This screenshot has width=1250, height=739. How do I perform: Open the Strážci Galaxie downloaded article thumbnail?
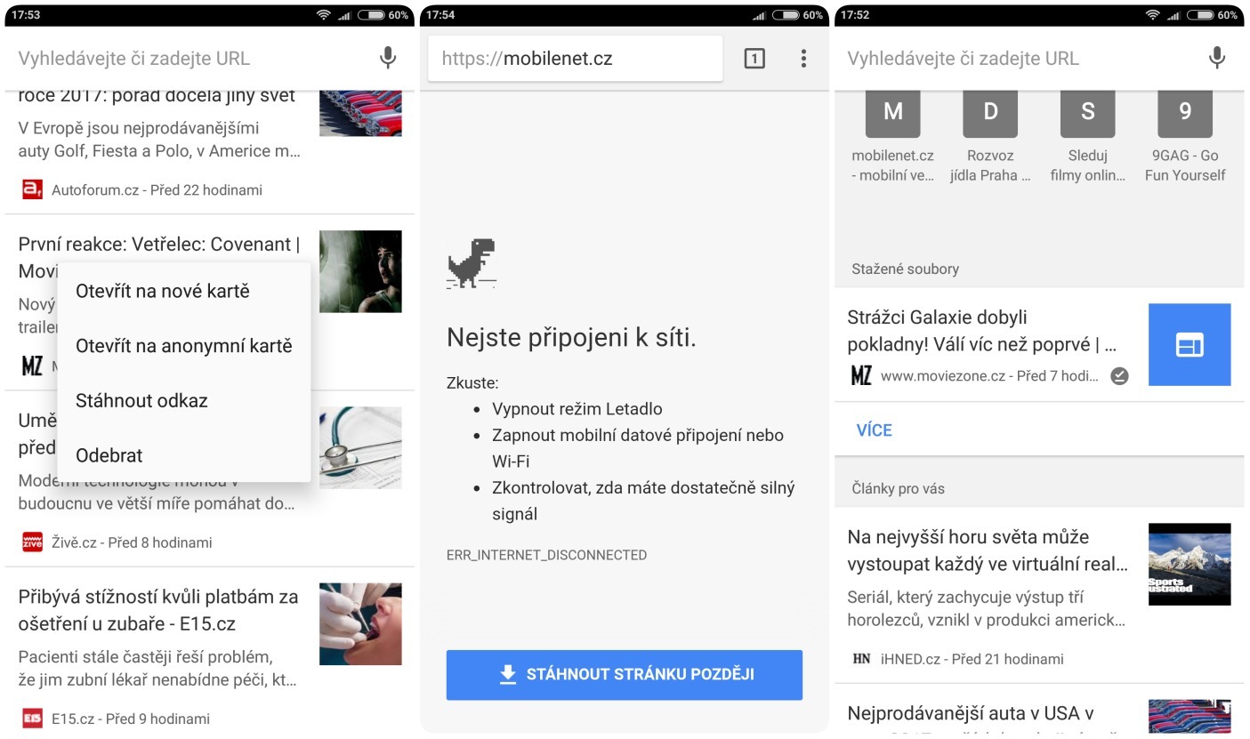(x=1190, y=345)
